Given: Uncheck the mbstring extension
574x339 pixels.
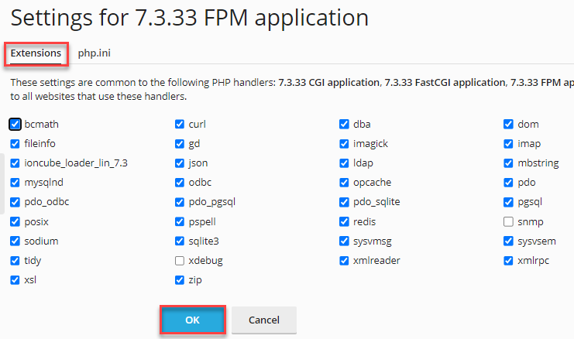Looking at the screenshot, I should click(508, 163).
